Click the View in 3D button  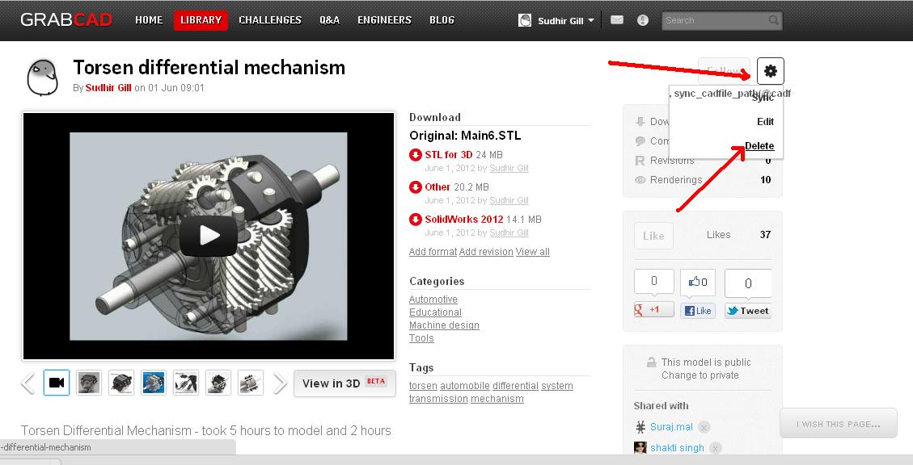tap(344, 383)
